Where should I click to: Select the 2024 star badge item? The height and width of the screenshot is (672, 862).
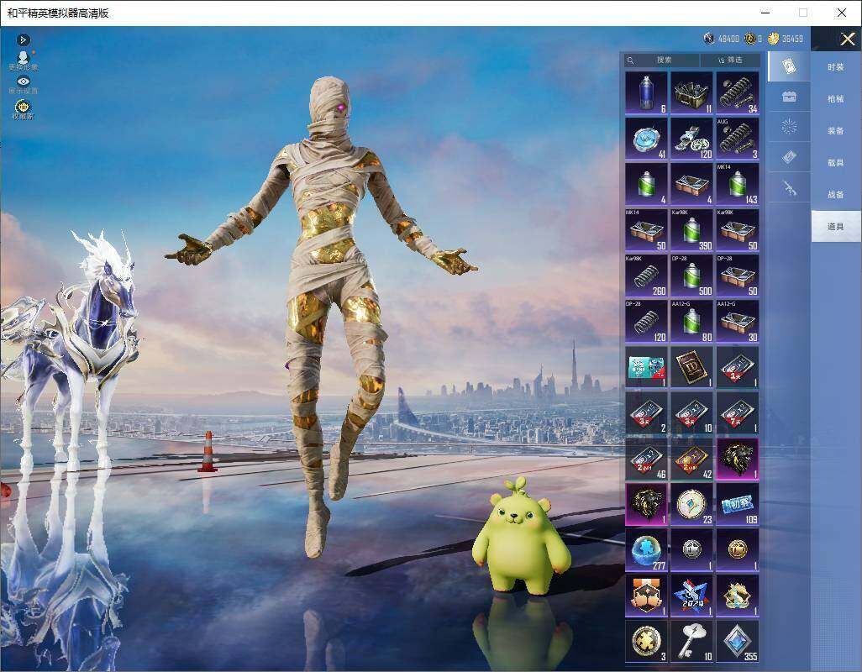pos(692,596)
